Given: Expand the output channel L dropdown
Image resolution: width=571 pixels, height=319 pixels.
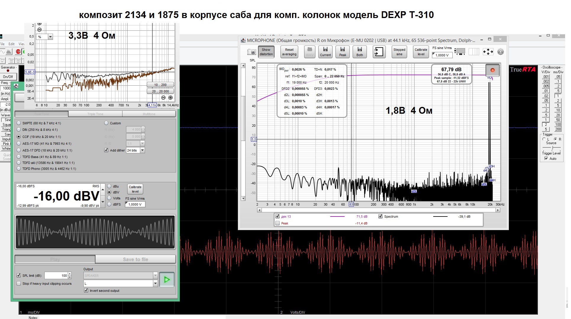Looking at the screenshot, I should [x=155, y=284].
